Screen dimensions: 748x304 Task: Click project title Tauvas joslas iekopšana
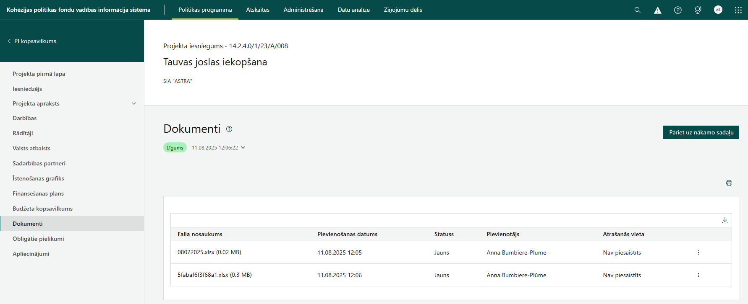(x=215, y=62)
